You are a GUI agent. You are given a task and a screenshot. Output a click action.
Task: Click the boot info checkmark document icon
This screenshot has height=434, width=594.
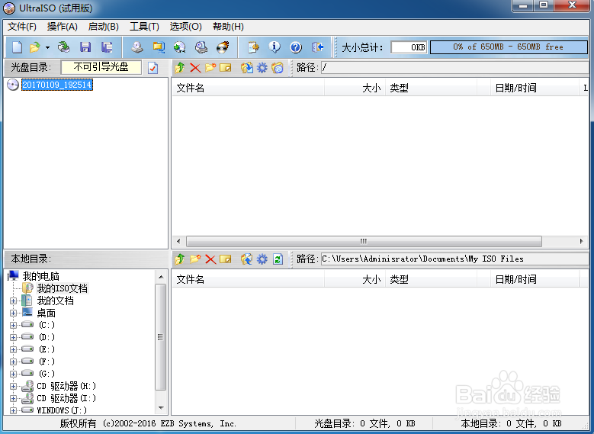click(x=153, y=68)
